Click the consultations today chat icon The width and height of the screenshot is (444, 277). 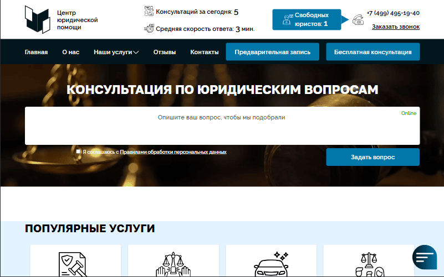tap(149, 11)
